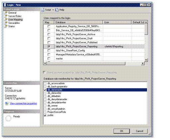Image resolution: width=170 pixels, height=140 pixels.
Task: Minimize the Login - New window
Action: (x=141, y=5)
